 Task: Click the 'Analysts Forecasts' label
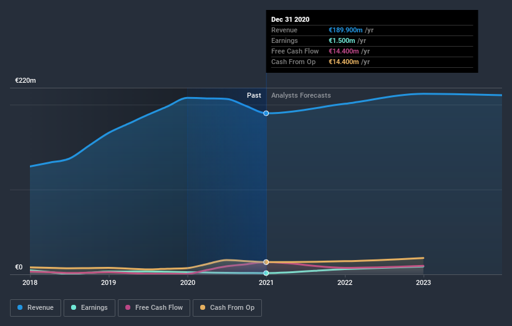(x=301, y=95)
